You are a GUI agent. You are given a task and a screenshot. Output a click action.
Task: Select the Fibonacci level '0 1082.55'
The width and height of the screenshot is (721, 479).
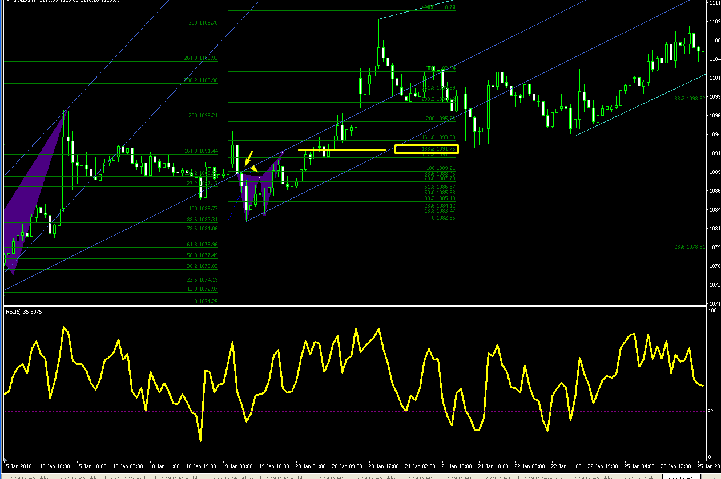point(443,218)
